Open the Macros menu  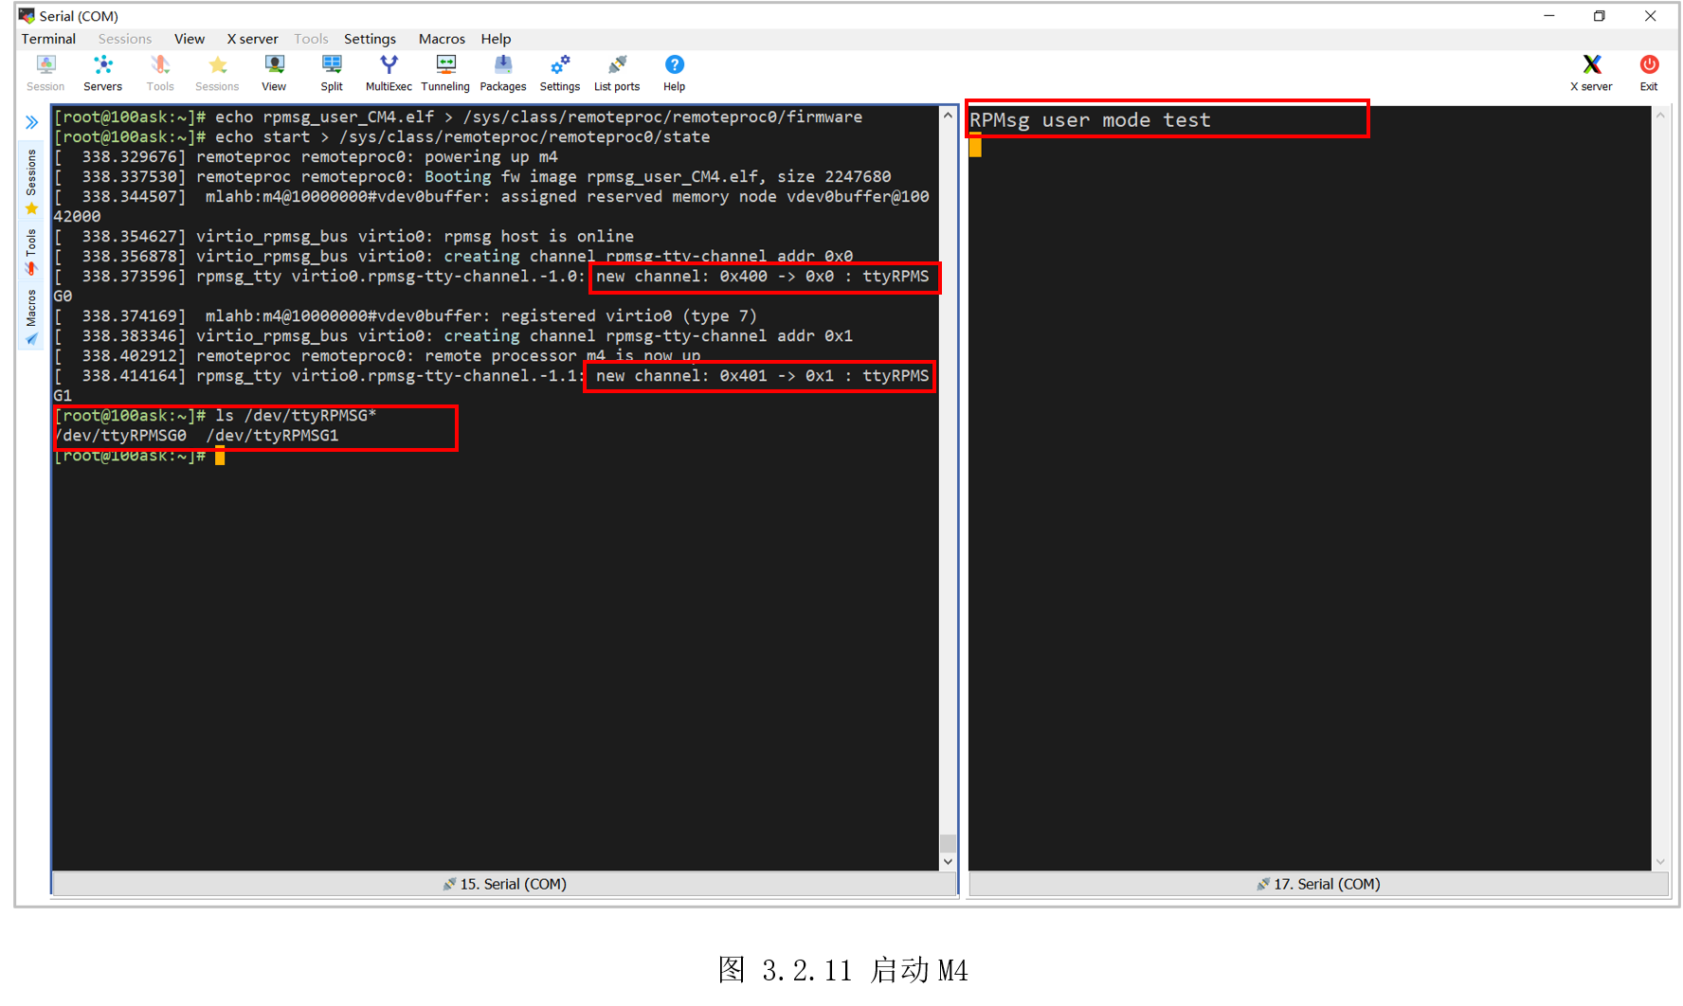point(441,39)
